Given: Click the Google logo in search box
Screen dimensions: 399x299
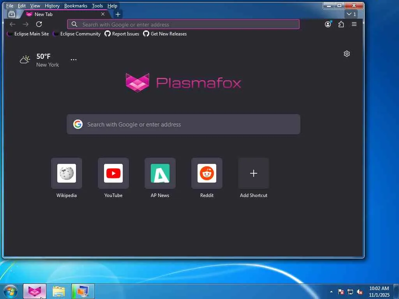Looking at the screenshot, I should point(78,124).
